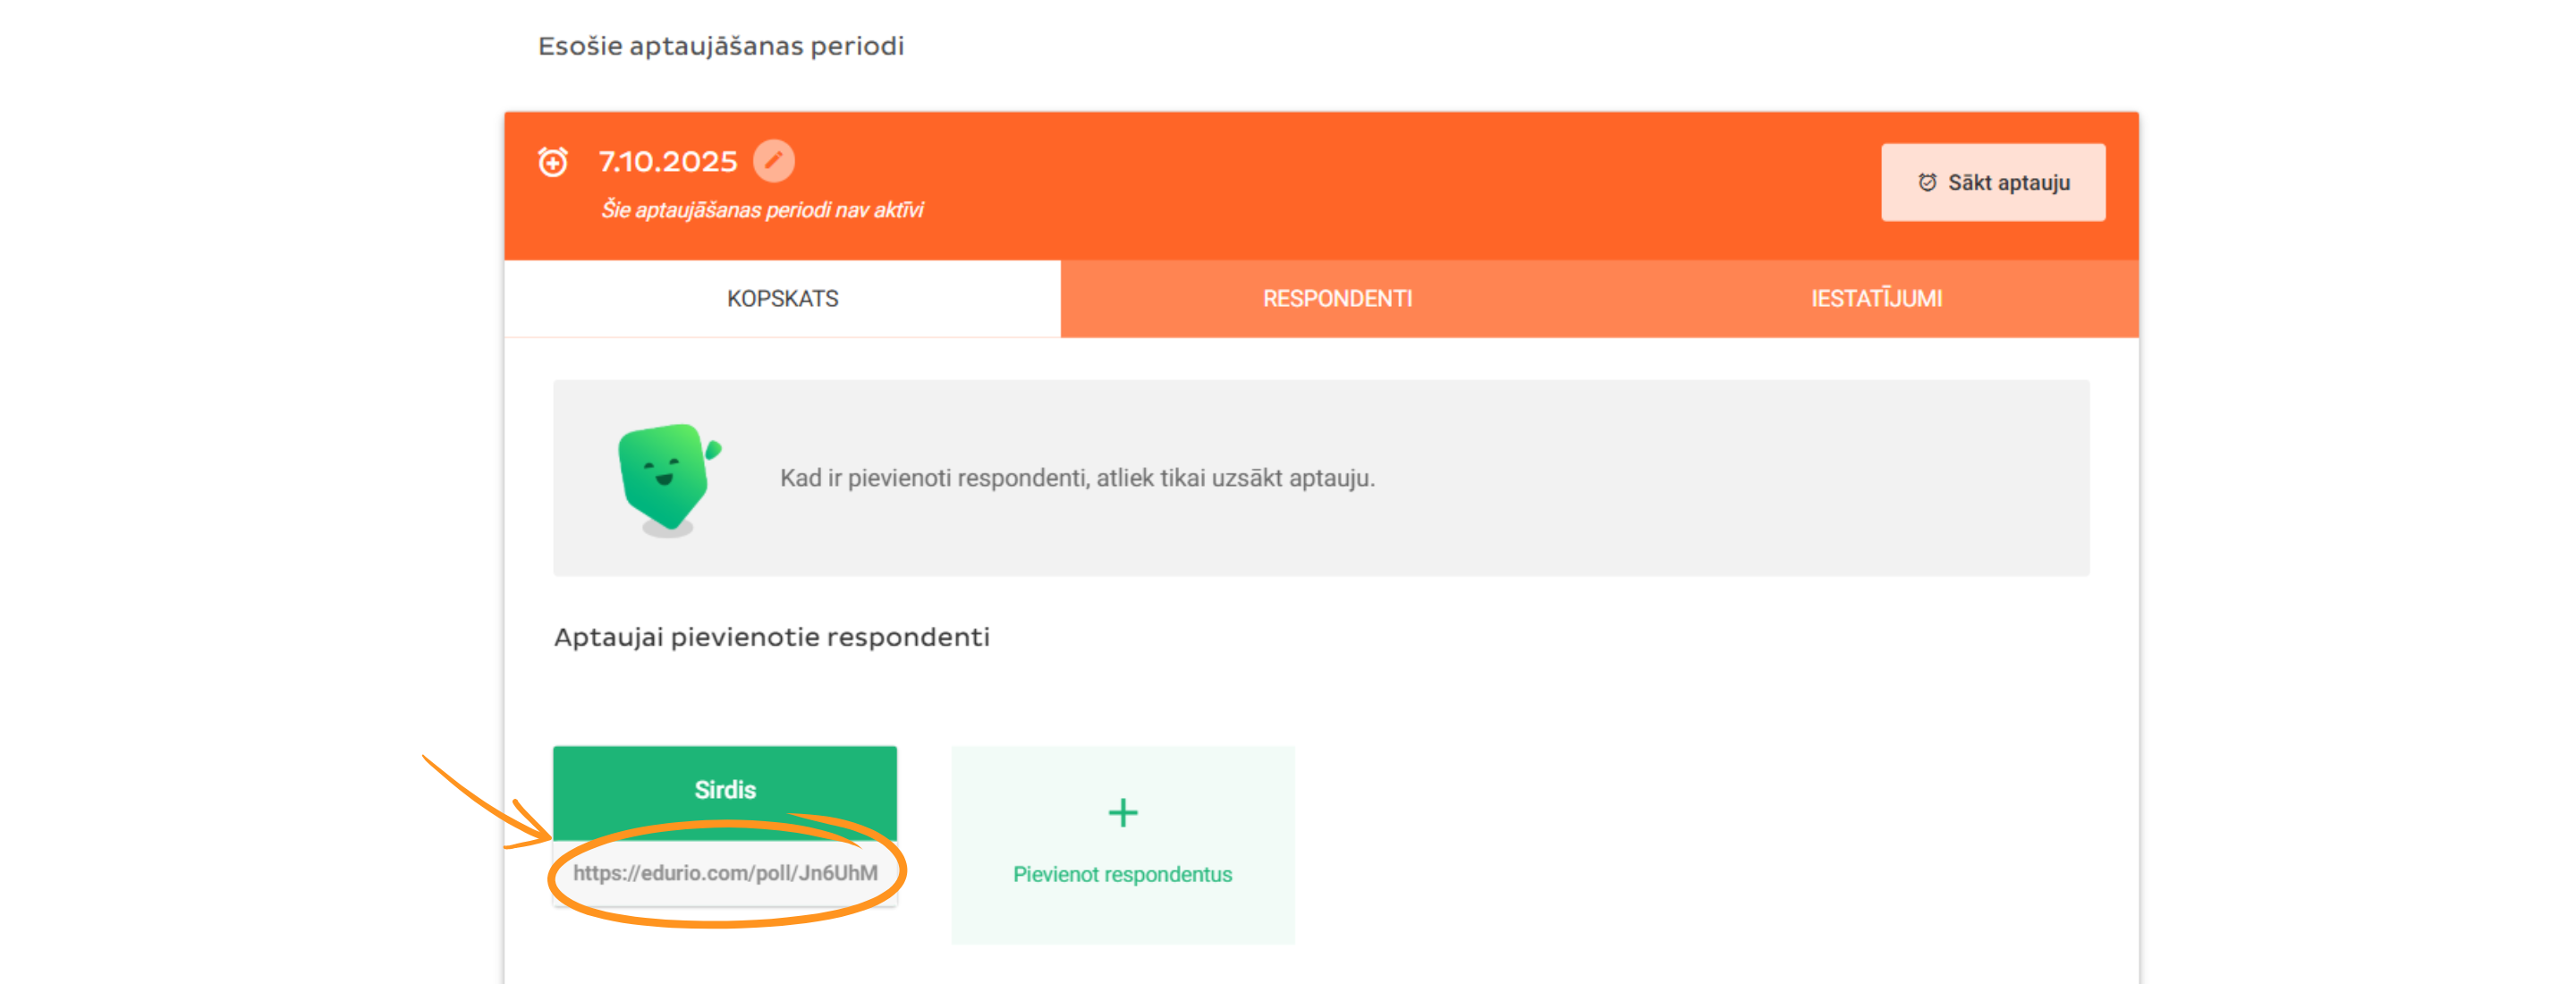Click the message about starting the survey
Image resolution: width=2576 pixels, height=984 pixels.
point(1077,478)
